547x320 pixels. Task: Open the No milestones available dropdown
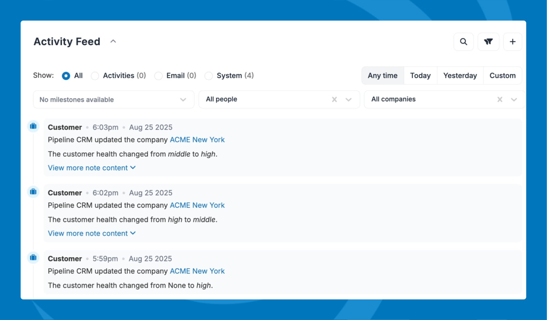tap(114, 100)
